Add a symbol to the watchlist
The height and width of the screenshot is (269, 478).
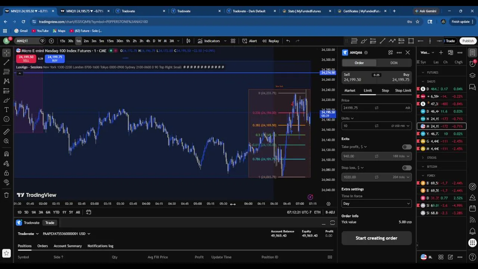(x=441, y=52)
